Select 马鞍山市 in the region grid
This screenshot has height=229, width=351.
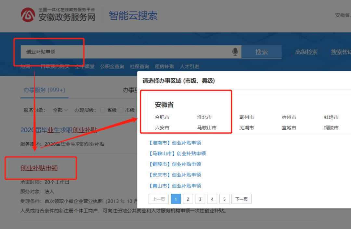tap(206, 128)
